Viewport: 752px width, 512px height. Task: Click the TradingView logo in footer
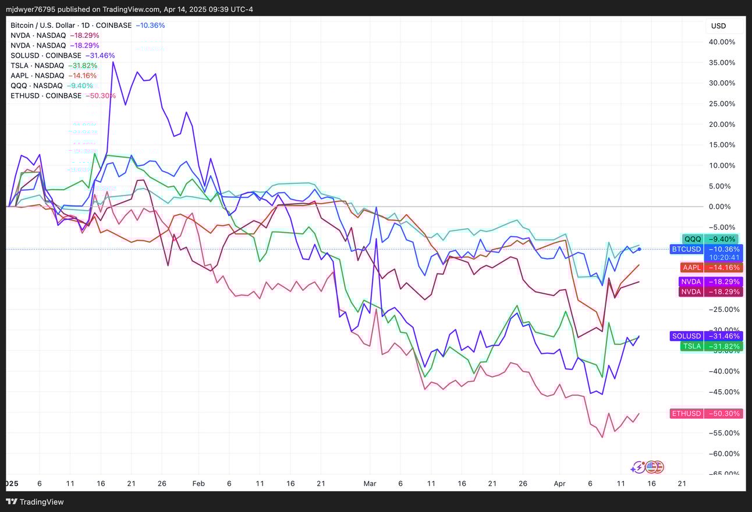click(x=35, y=502)
